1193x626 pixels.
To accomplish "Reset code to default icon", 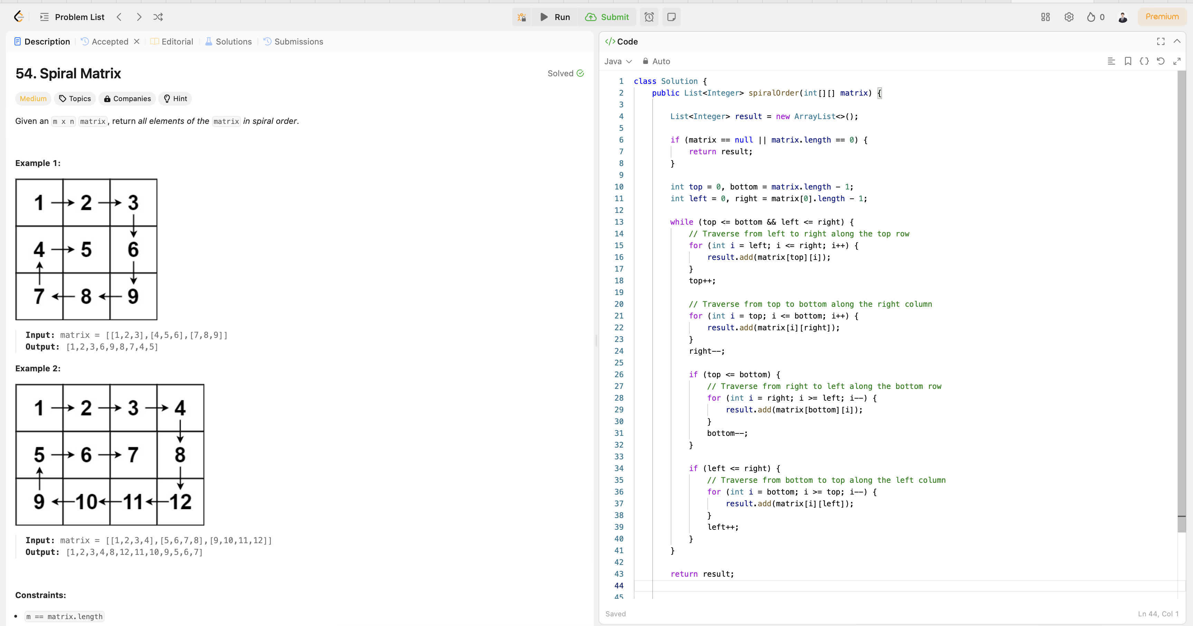I will point(1161,61).
